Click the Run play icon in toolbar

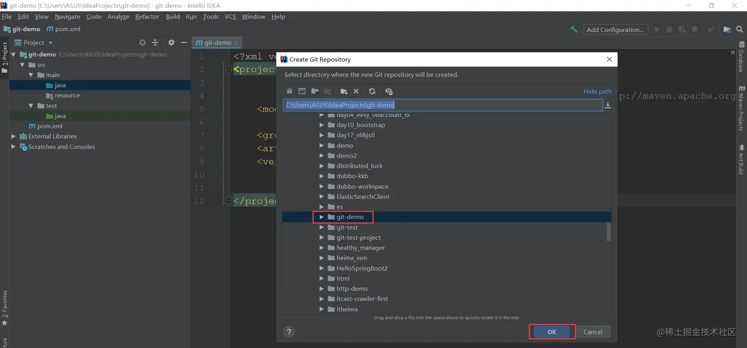657,30
